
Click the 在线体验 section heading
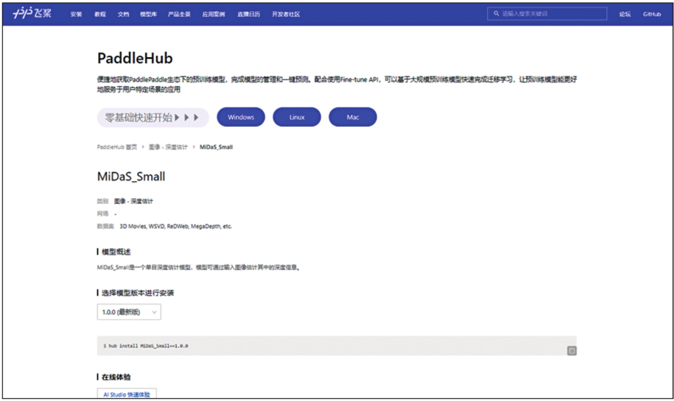pos(116,377)
